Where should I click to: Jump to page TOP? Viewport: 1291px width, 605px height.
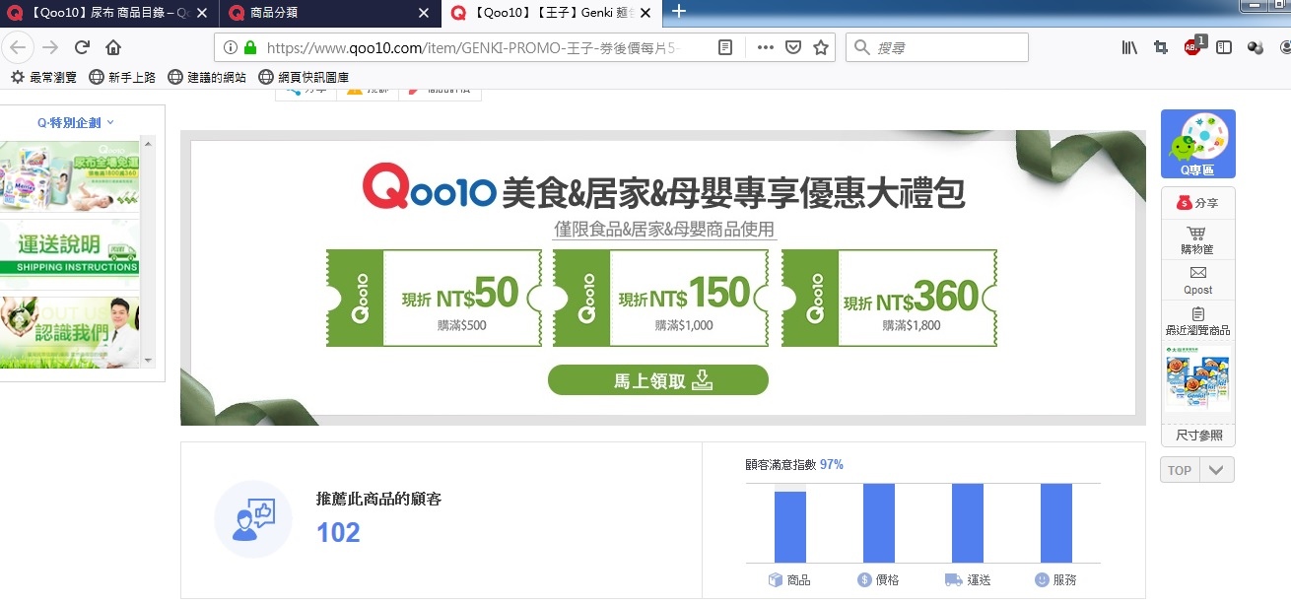[1180, 470]
